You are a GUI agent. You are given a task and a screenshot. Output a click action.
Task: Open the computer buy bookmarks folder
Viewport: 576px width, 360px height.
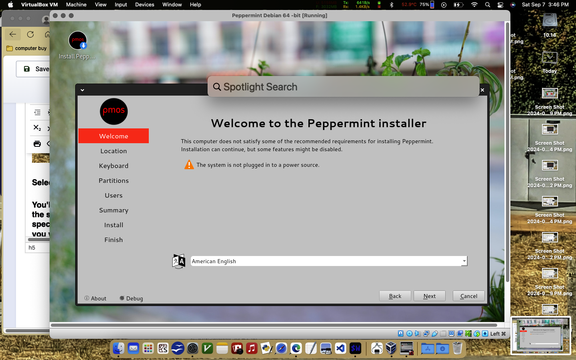coord(26,48)
